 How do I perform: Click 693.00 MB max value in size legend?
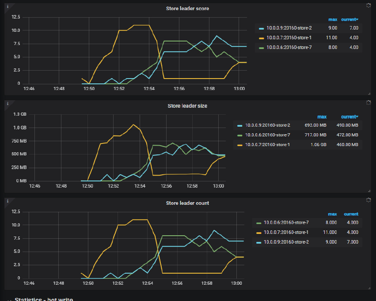click(x=315, y=125)
